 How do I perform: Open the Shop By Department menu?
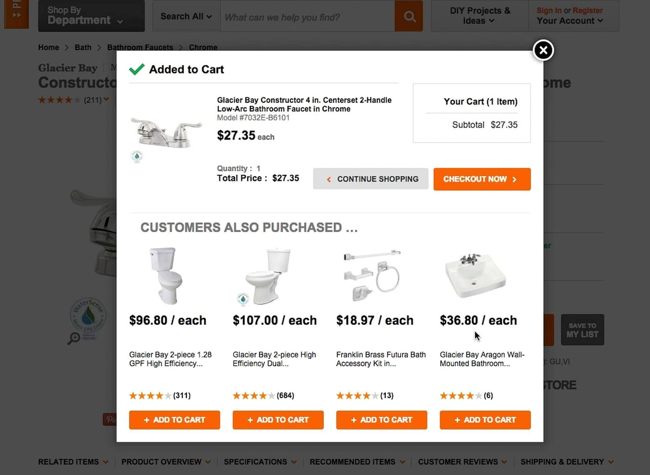click(x=91, y=16)
